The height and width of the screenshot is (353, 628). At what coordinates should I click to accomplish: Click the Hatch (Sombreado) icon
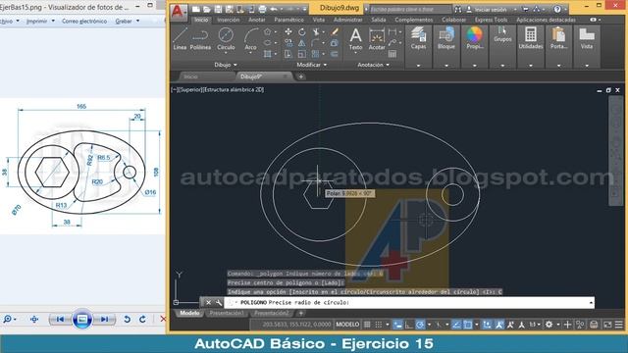(x=268, y=54)
